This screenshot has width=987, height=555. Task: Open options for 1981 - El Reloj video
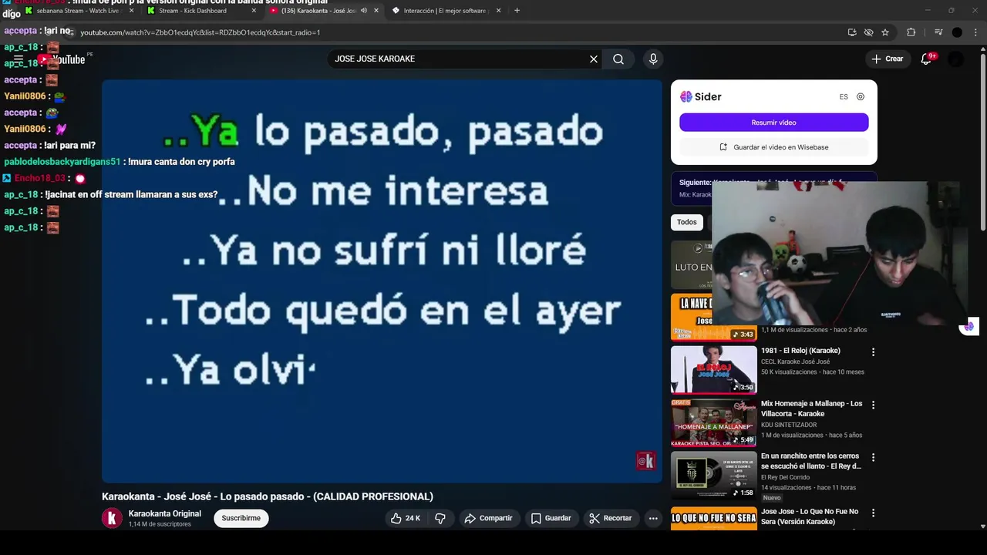tap(873, 352)
